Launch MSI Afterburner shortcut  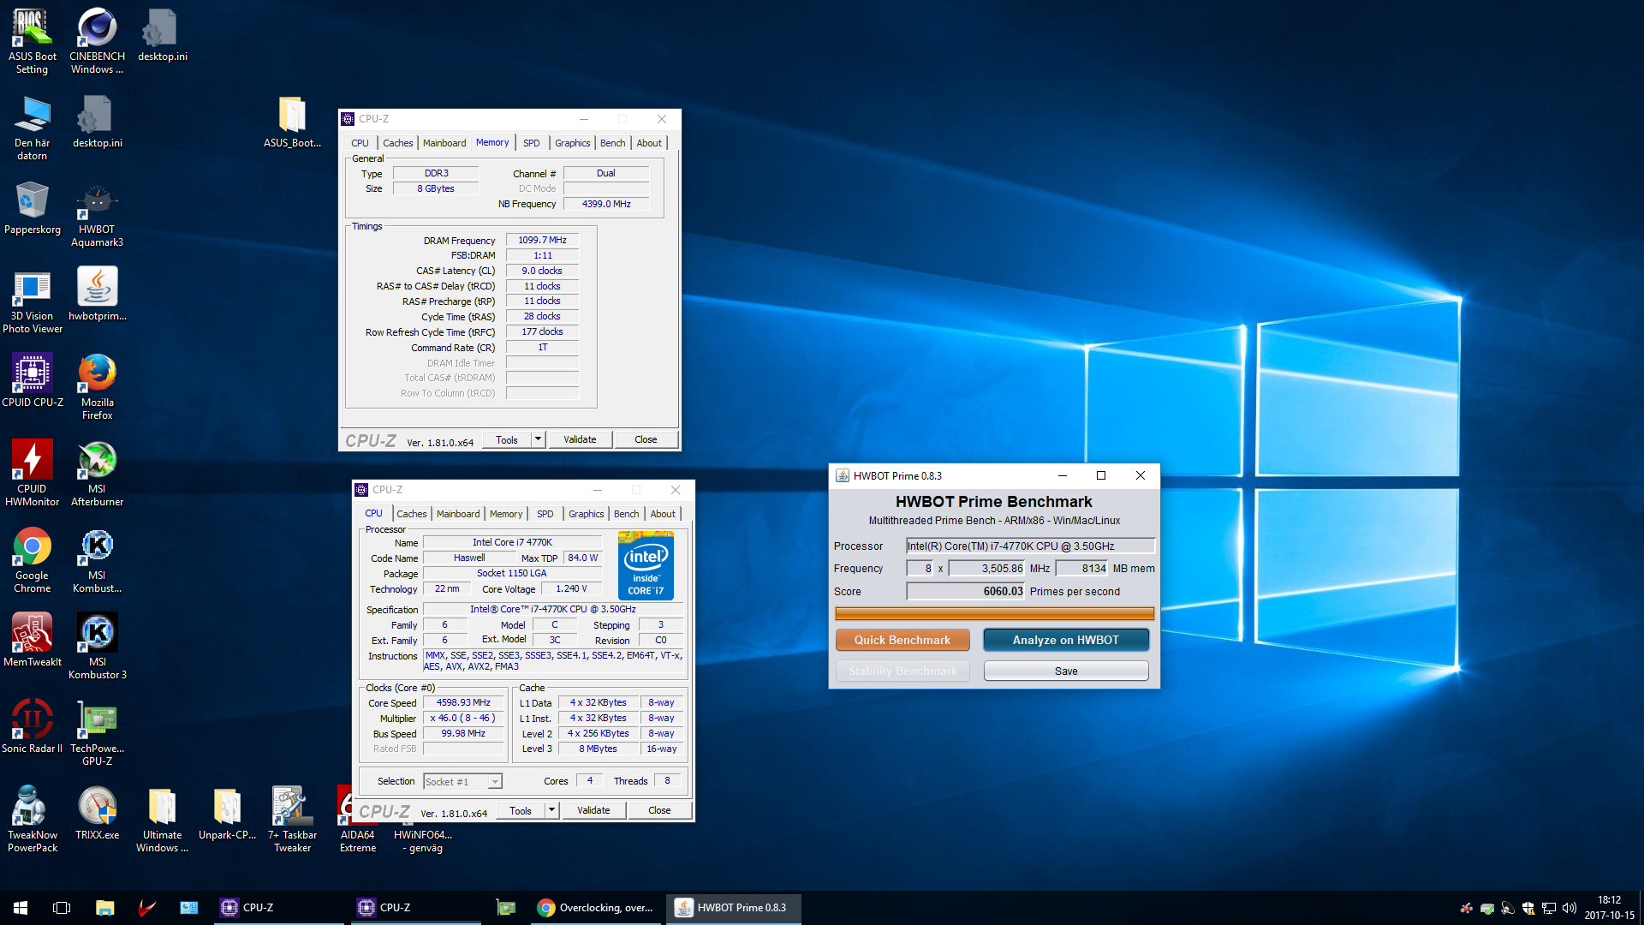pyautogui.click(x=97, y=474)
